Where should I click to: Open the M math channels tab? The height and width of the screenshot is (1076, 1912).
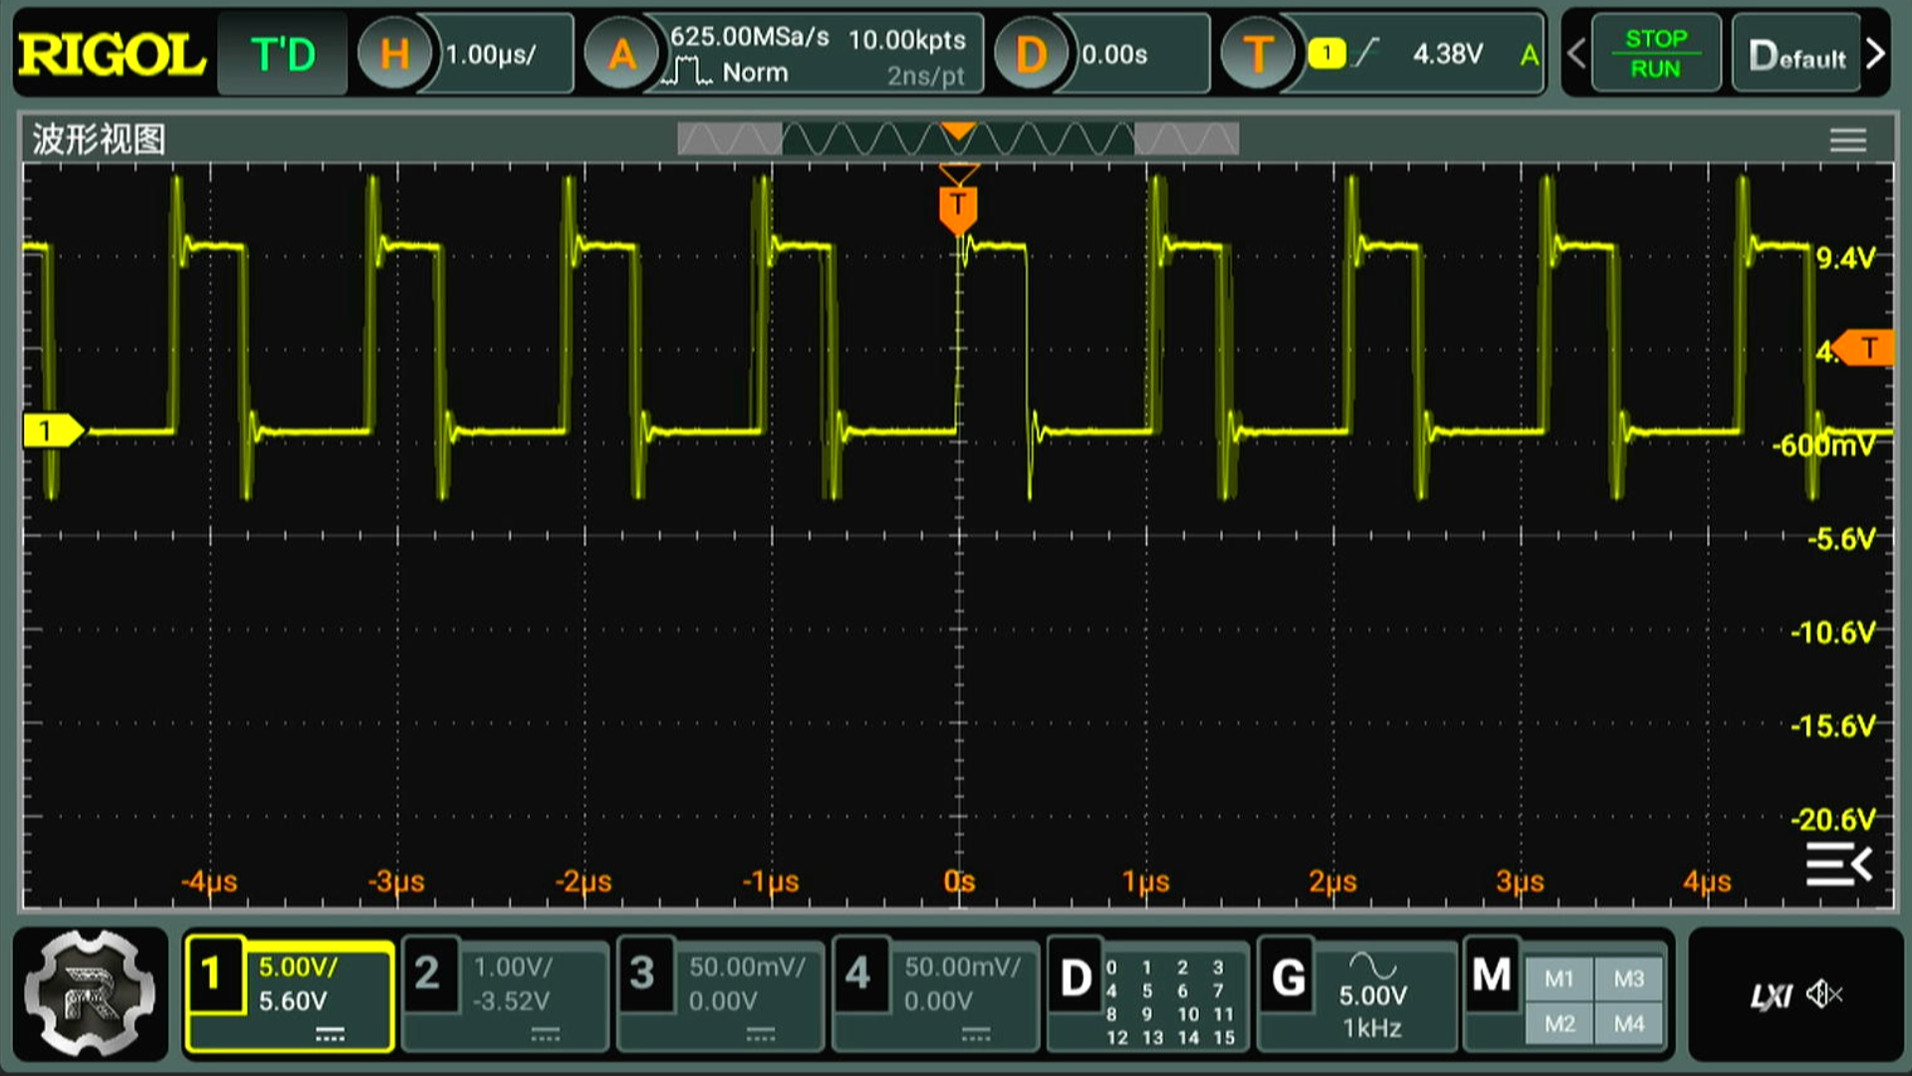[x=1491, y=975]
